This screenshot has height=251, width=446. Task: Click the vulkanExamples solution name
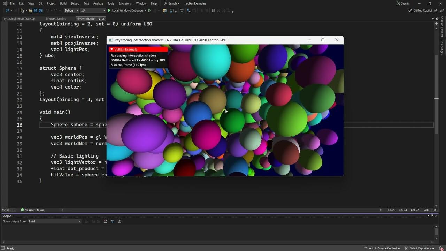196,3
